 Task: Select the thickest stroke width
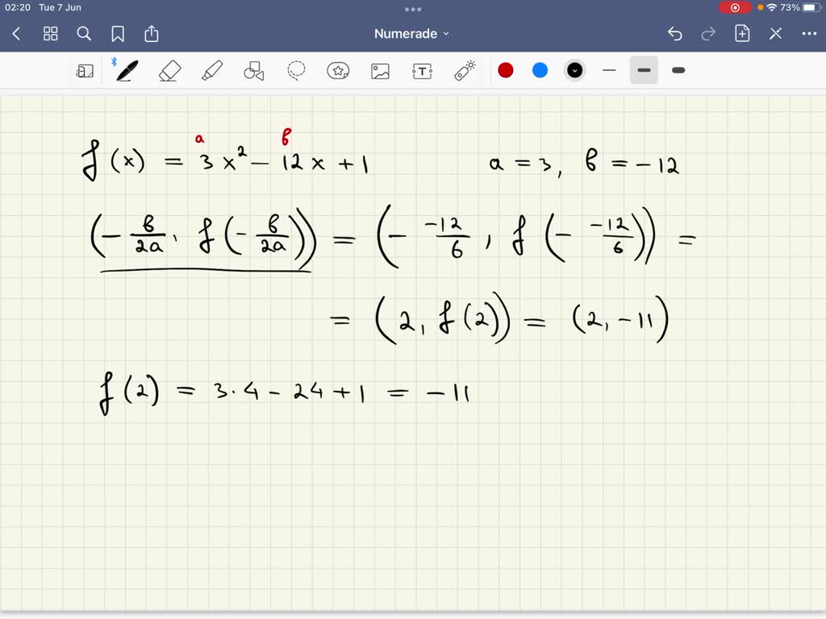point(678,71)
